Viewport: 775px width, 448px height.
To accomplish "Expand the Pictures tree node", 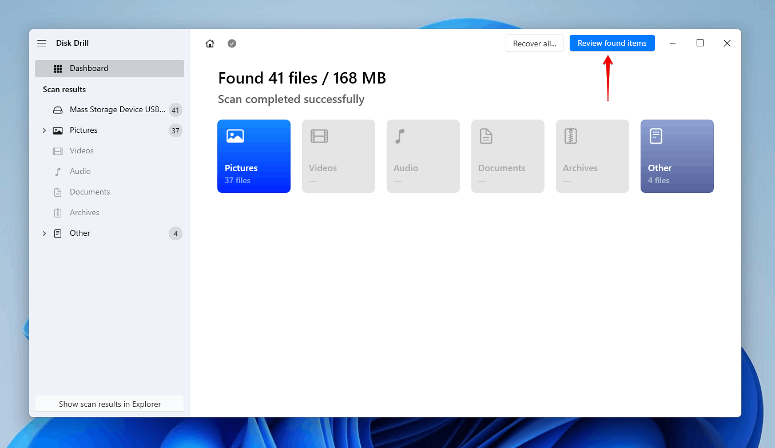I will [44, 130].
